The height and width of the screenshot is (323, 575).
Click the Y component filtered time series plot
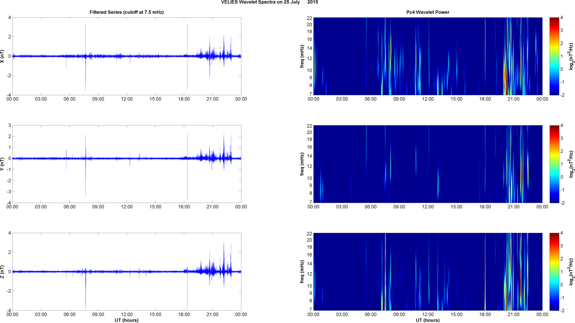click(126, 164)
